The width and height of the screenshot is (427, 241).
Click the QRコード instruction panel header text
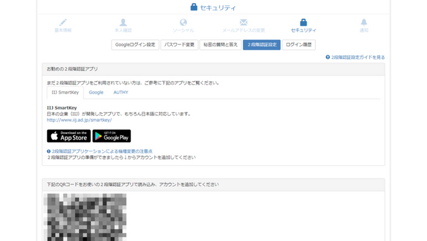tap(133, 185)
